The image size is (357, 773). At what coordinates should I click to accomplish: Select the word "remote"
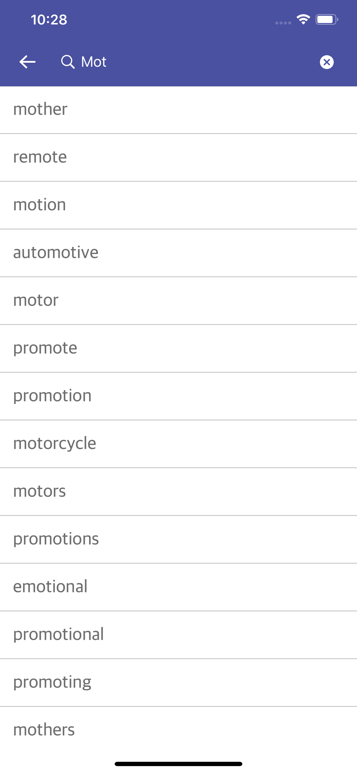click(178, 158)
